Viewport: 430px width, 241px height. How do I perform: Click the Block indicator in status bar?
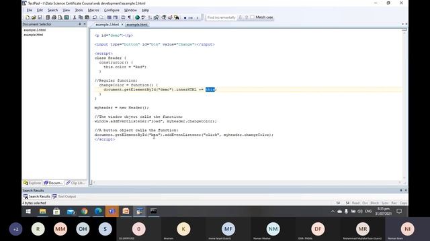tap(374, 203)
